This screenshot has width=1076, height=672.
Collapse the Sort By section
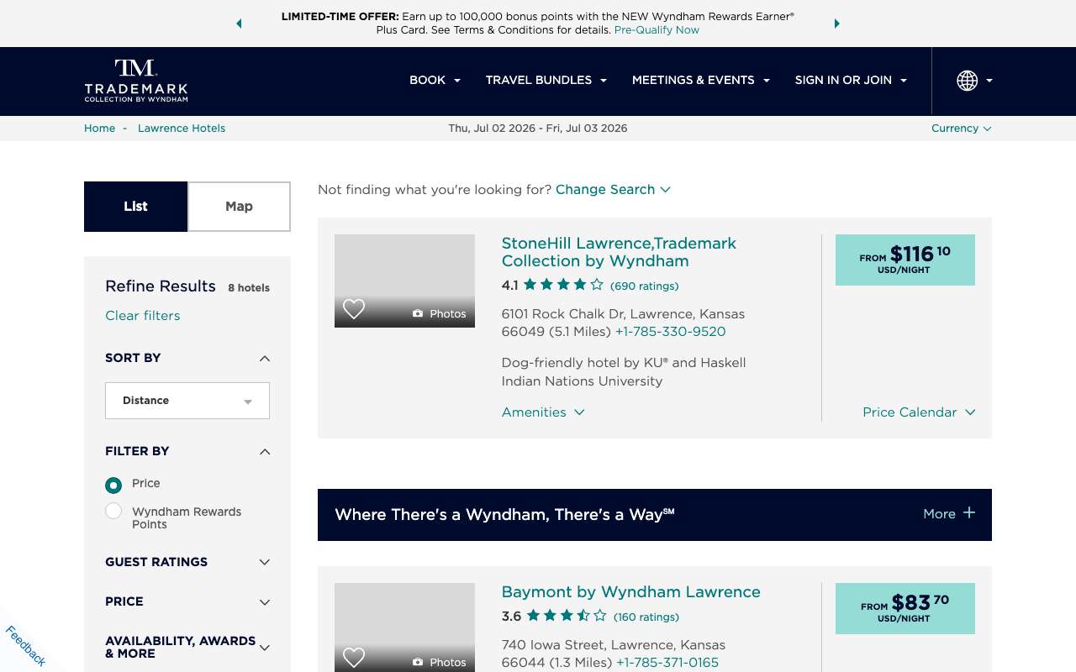[x=265, y=359]
